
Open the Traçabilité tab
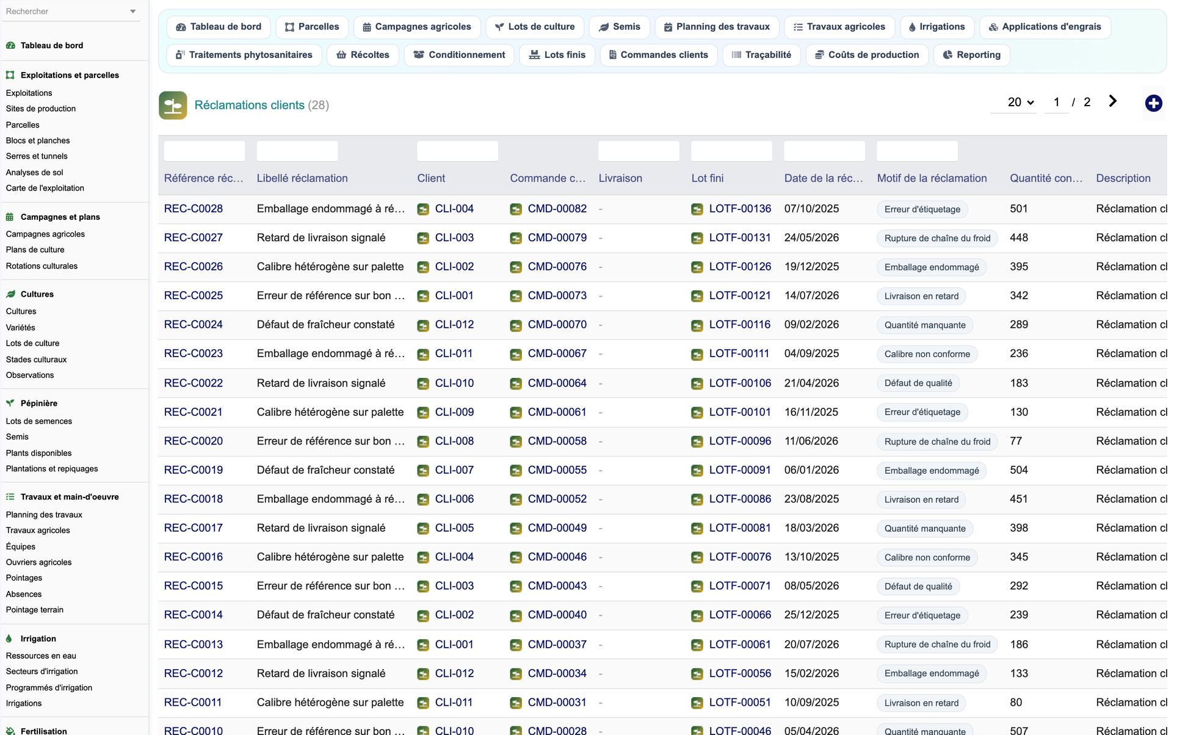point(761,55)
